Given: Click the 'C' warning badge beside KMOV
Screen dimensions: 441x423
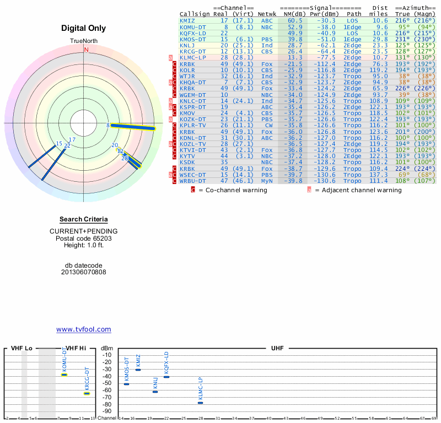Looking at the screenshot, I should [x=174, y=113].
